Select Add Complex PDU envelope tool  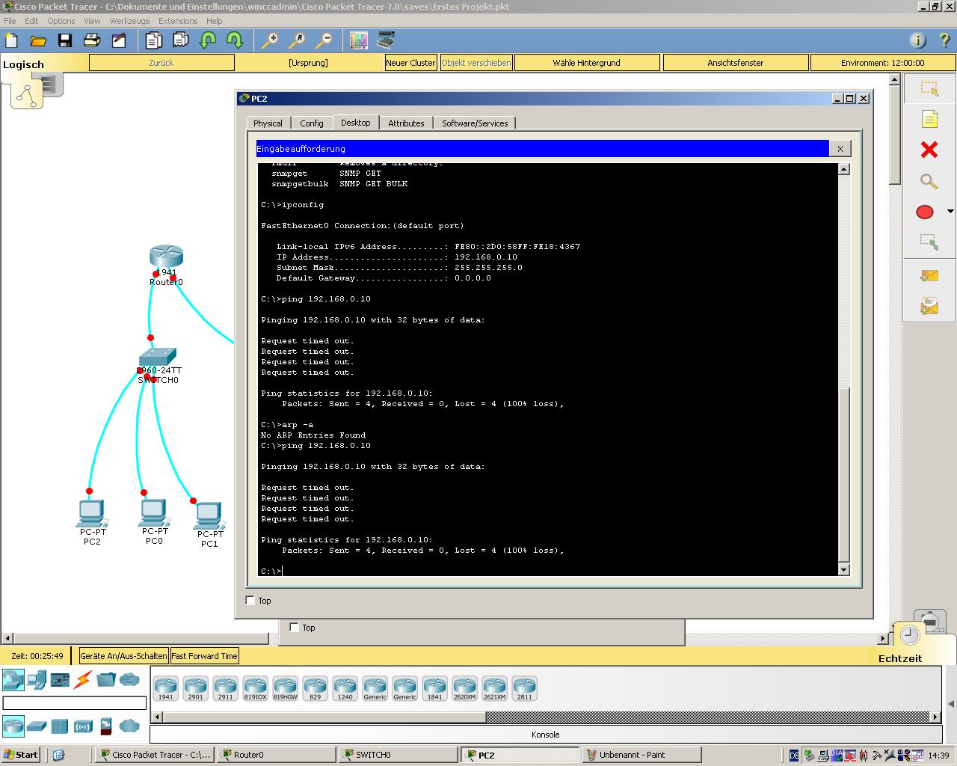tap(929, 307)
